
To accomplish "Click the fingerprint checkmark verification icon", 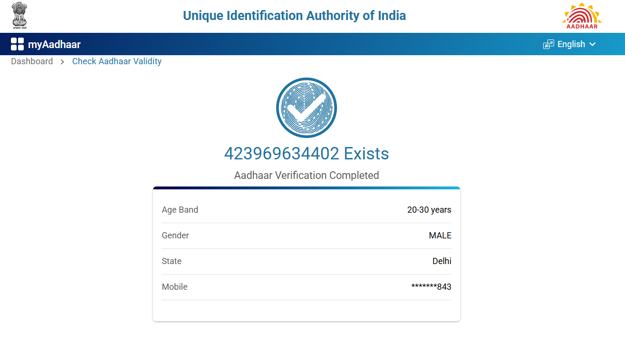I will point(307,108).
